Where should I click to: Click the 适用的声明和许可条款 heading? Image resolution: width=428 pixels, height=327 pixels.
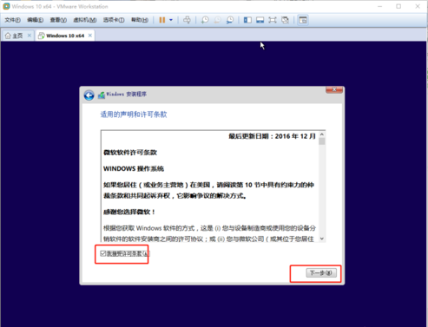[134, 114]
